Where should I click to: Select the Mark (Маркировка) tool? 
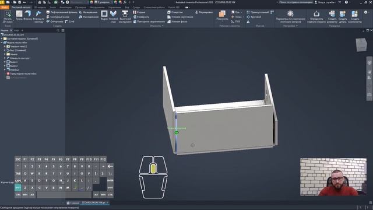pos(203,12)
